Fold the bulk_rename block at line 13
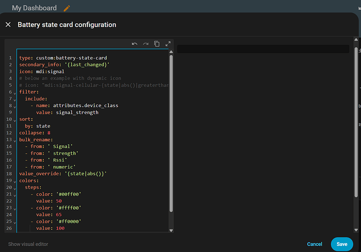This screenshot has width=361, height=252. [14, 140]
